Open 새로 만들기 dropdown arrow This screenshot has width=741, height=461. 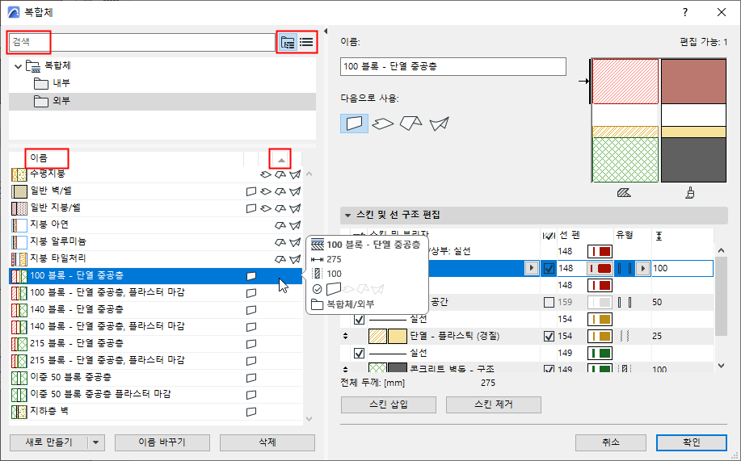pos(96,442)
